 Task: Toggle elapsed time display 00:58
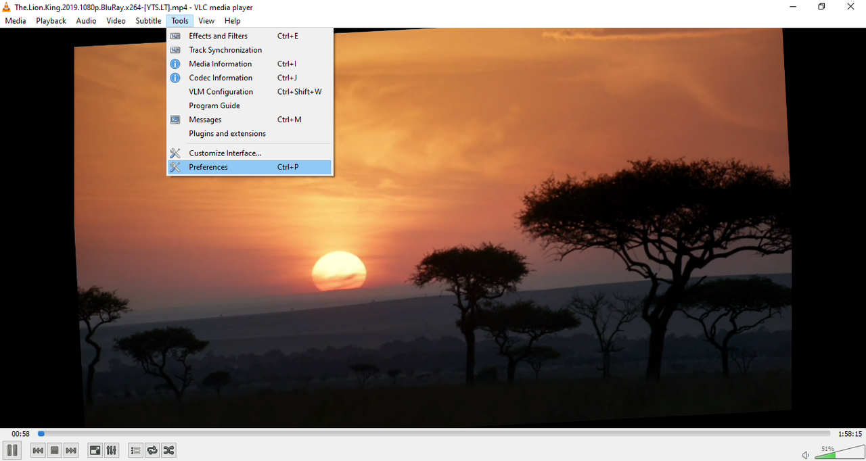coord(20,434)
